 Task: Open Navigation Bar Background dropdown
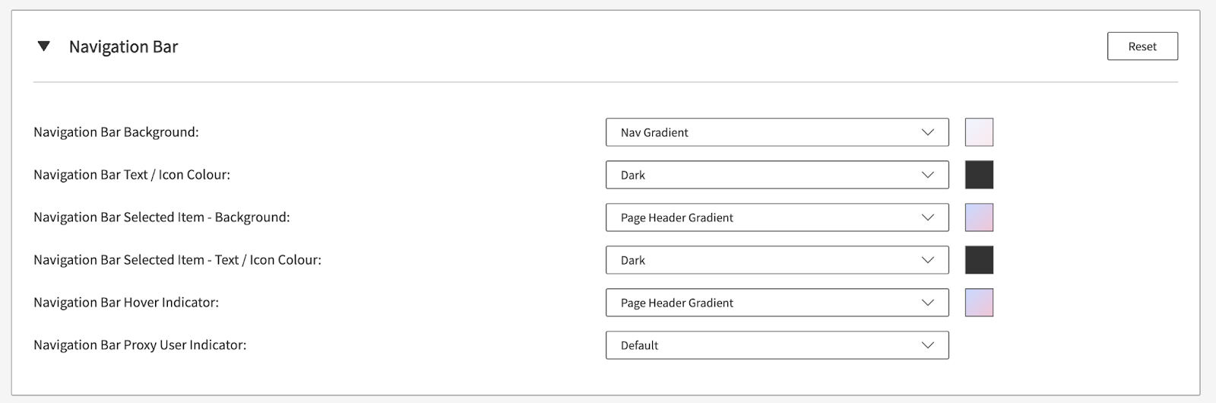[776, 132]
